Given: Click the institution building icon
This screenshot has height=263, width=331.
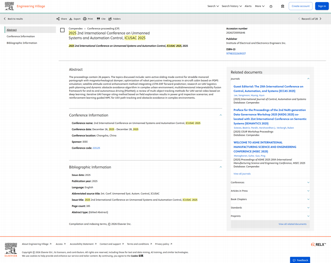Looking at the screenshot, I should point(283,6).
